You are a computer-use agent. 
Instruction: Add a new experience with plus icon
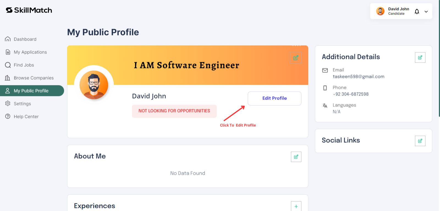(296, 206)
